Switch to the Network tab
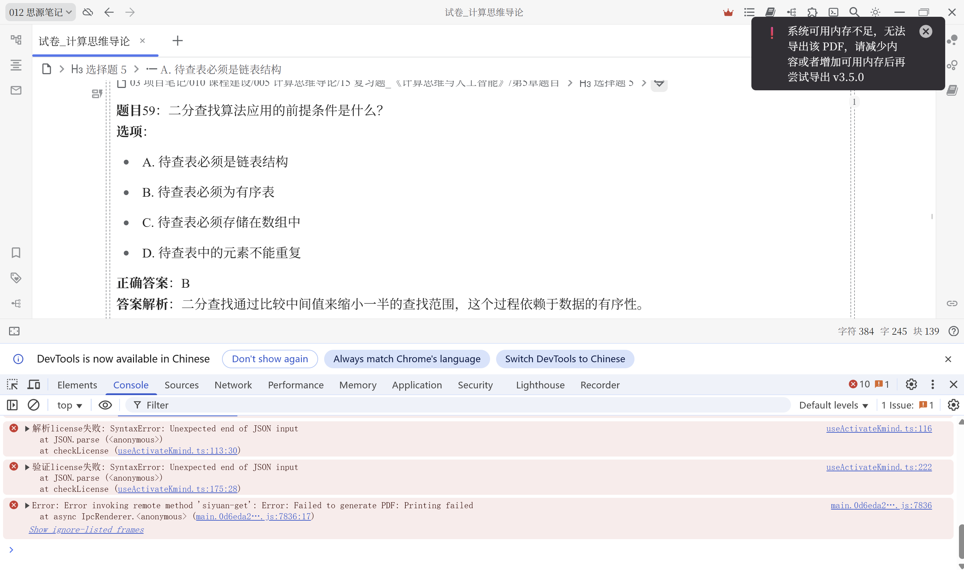This screenshot has height=570, width=964. point(233,385)
